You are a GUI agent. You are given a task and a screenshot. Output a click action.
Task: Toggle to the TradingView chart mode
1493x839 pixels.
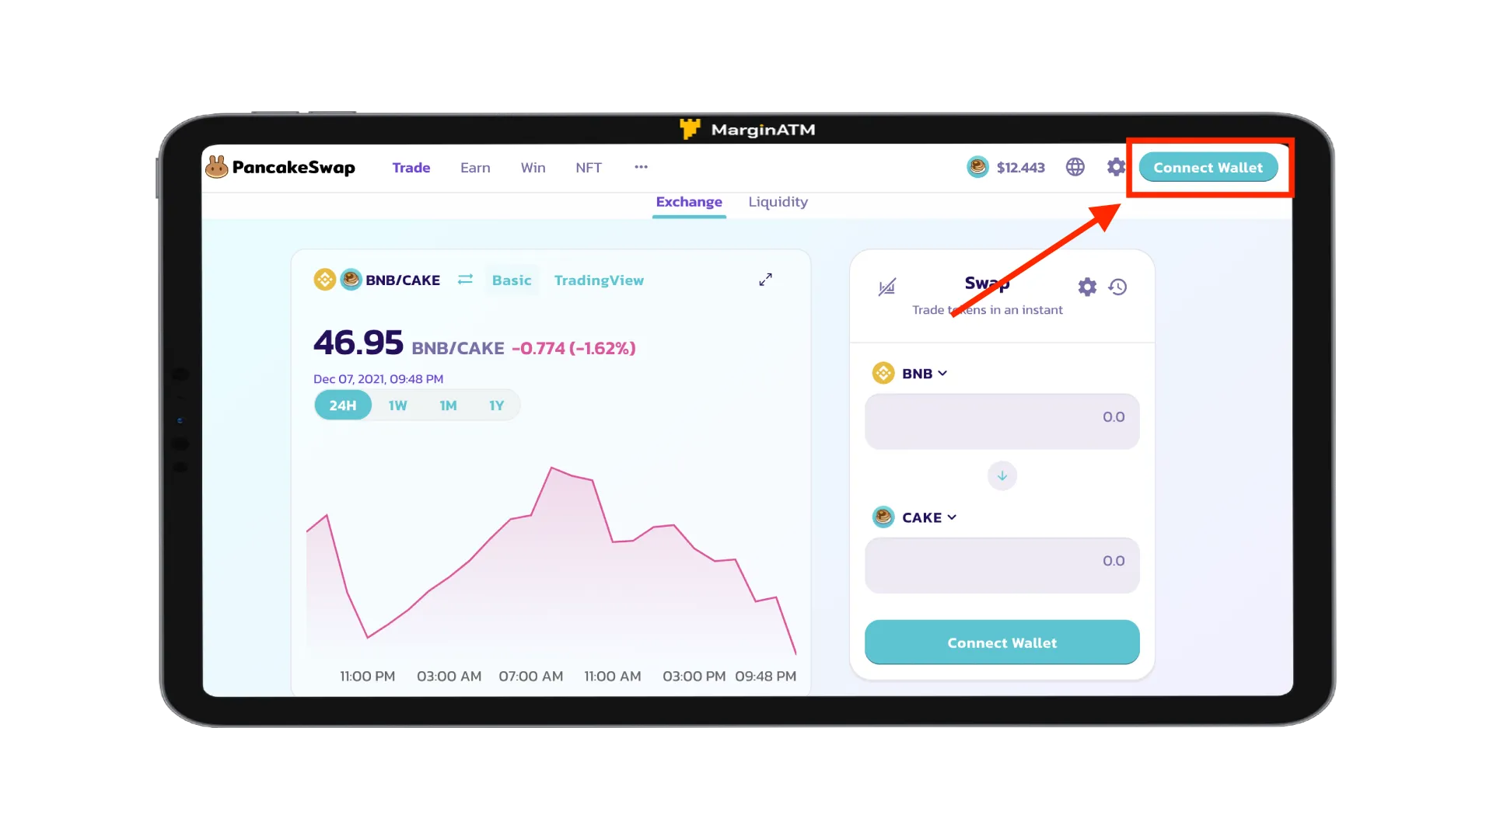pos(599,280)
